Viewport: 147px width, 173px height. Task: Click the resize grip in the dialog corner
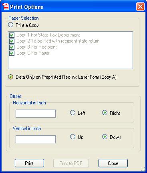(143, 169)
